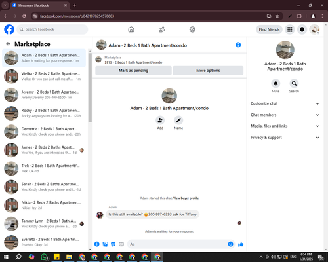This screenshot has height=262, width=328.
Task: Show hidden system tray icons
Action: click(x=261, y=257)
